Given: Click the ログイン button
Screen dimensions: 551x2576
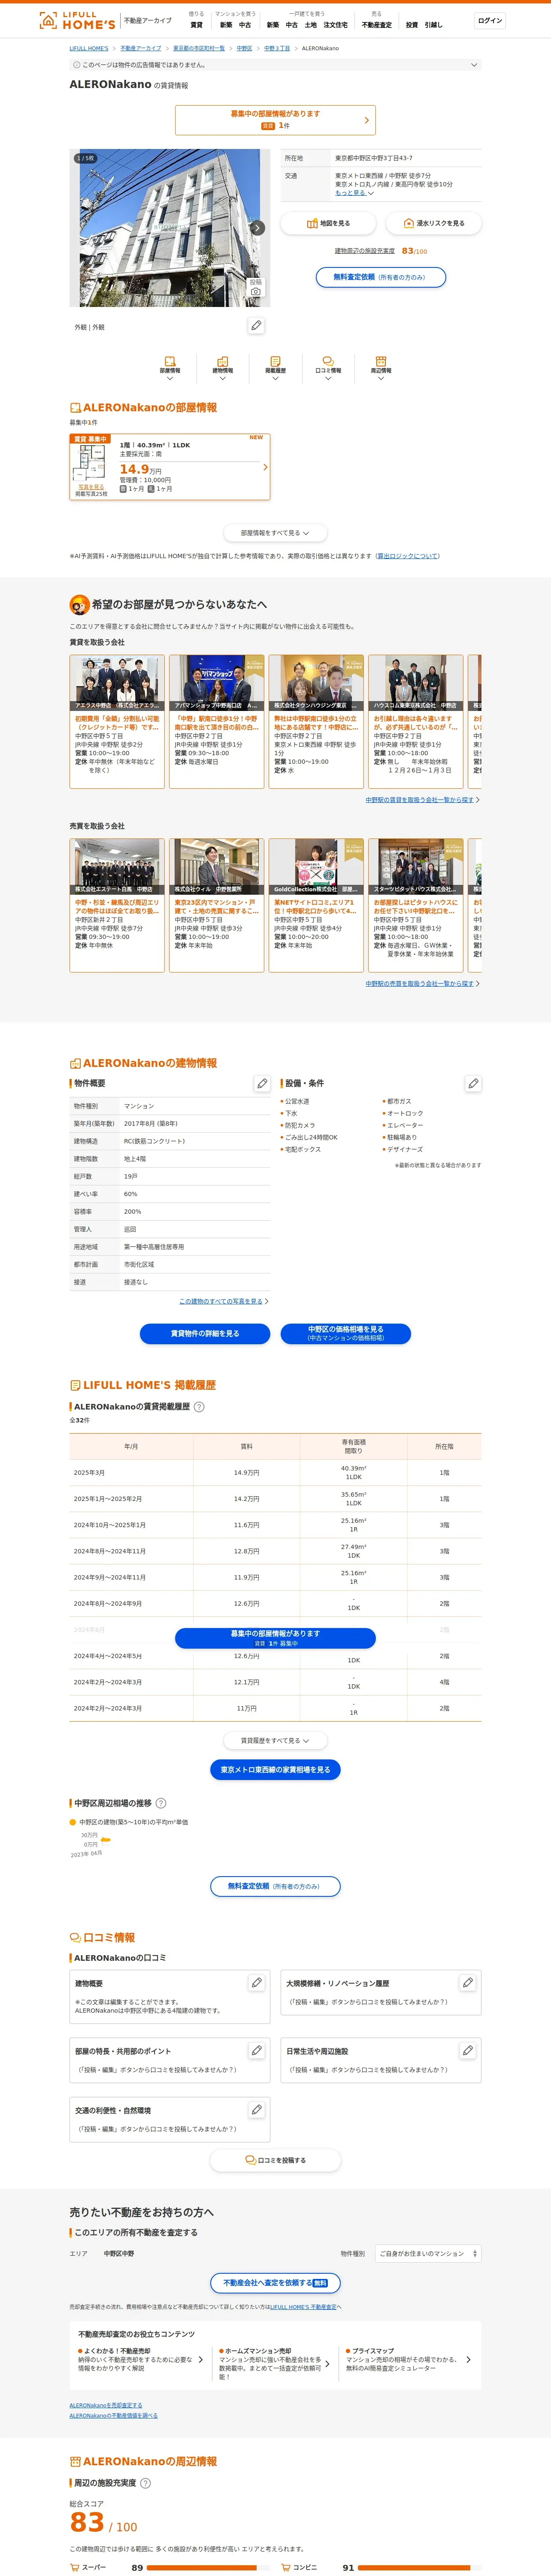Looking at the screenshot, I should click(490, 20).
